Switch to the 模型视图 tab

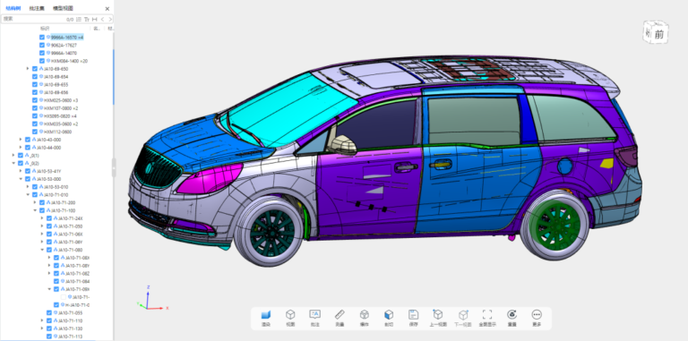pos(64,8)
